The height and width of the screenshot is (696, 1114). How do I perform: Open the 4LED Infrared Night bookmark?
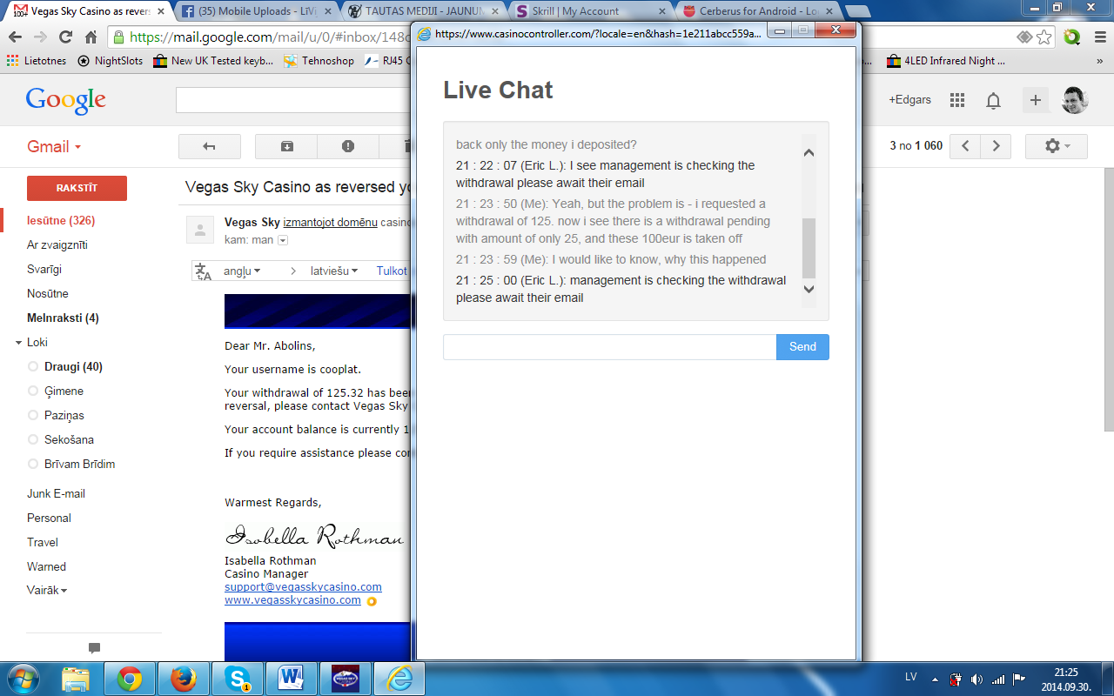coord(946,61)
